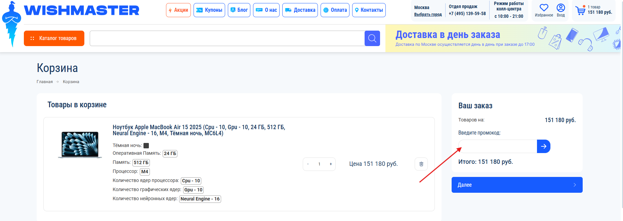Viewport: 623px width, 221px height.
Task: Click the quantity value field
Action: 319,164
